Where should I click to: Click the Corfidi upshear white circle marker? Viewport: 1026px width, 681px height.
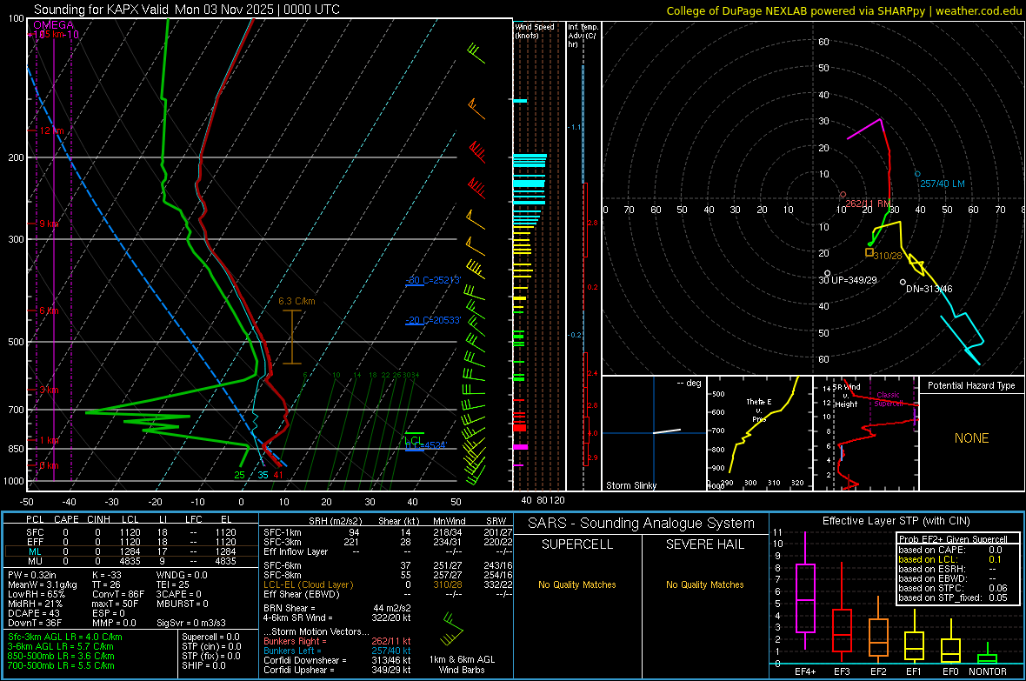tap(827, 273)
